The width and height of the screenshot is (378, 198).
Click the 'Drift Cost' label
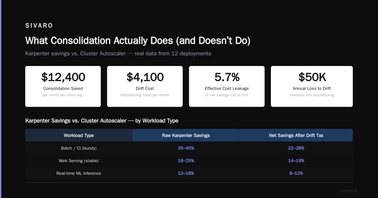point(145,89)
